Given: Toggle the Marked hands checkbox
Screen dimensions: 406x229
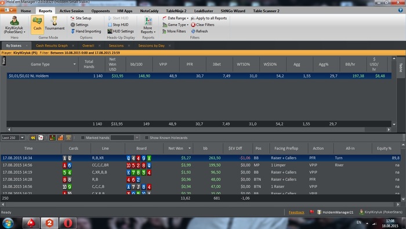Looking at the screenshot, I should tap(82, 138).
